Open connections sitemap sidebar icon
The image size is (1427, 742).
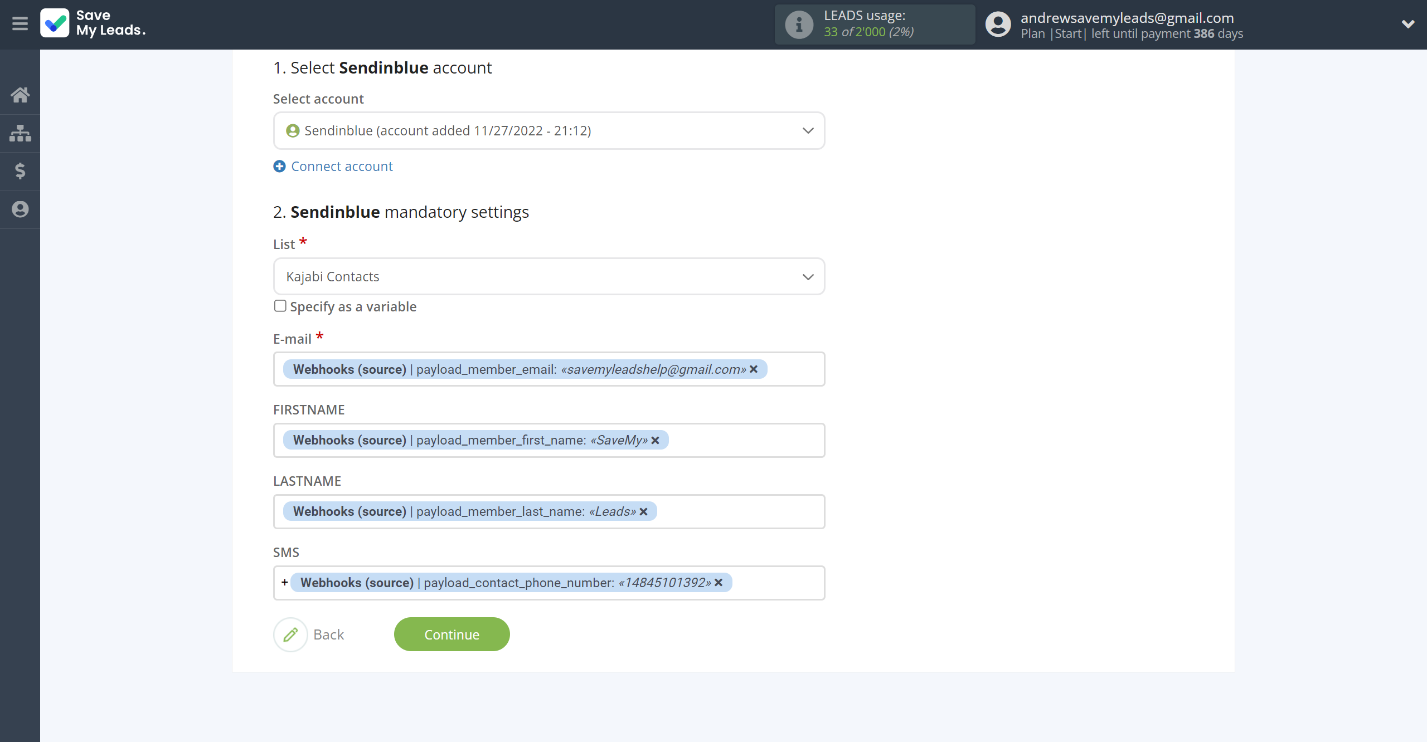(20, 133)
